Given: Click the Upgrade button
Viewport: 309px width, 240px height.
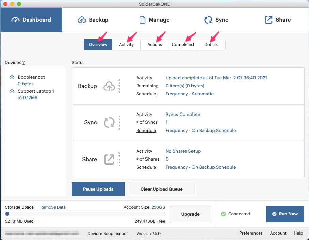Looking at the screenshot, I should (190, 214).
